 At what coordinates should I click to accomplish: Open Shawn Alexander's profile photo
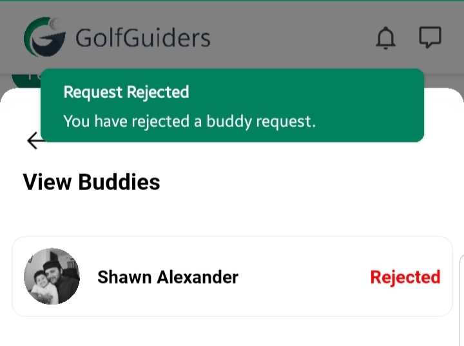point(52,276)
